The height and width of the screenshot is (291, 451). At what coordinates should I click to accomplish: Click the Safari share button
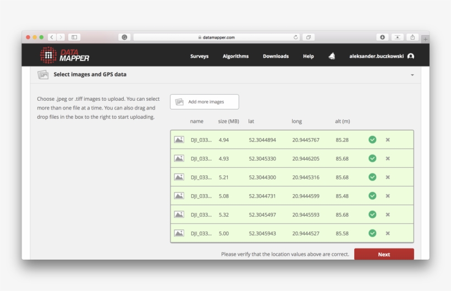click(413, 37)
